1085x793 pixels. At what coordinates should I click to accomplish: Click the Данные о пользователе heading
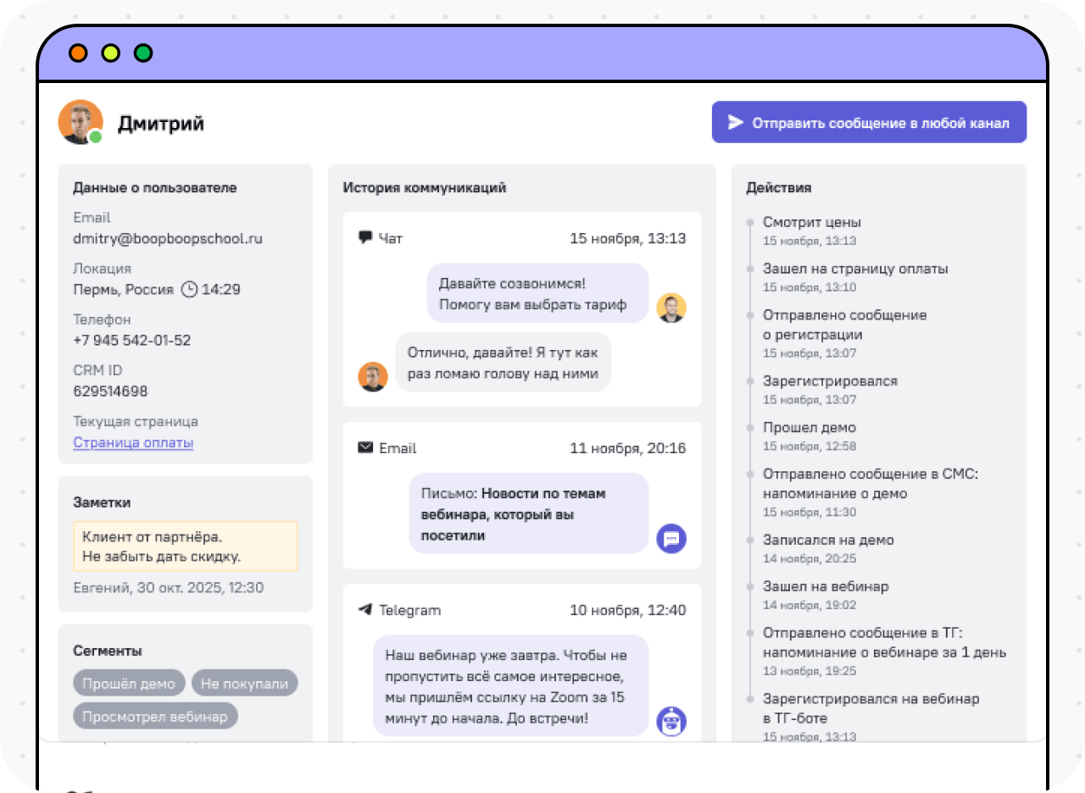coord(155,187)
